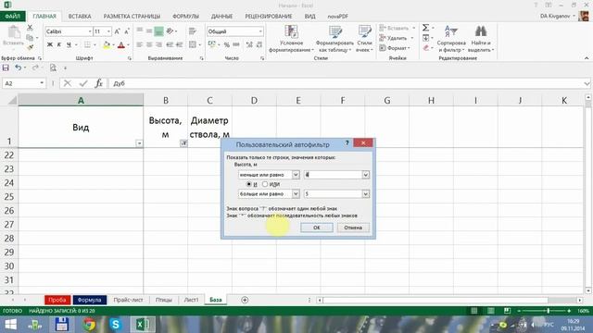
Task: Click the Отмена button
Action: (353, 228)
